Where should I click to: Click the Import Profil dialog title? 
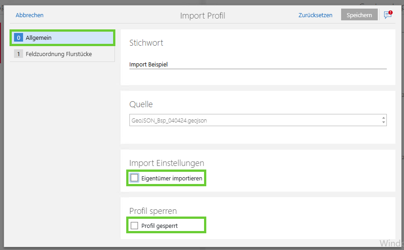(x=203, y=16)
